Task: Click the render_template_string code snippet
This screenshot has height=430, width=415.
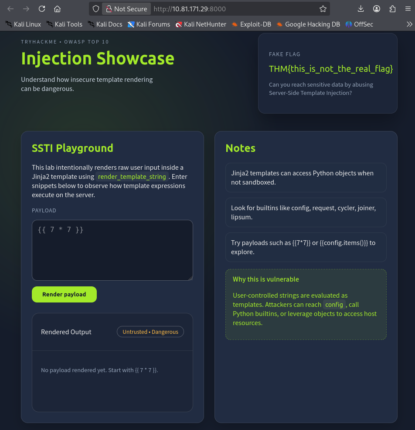Action: [132, 177]
